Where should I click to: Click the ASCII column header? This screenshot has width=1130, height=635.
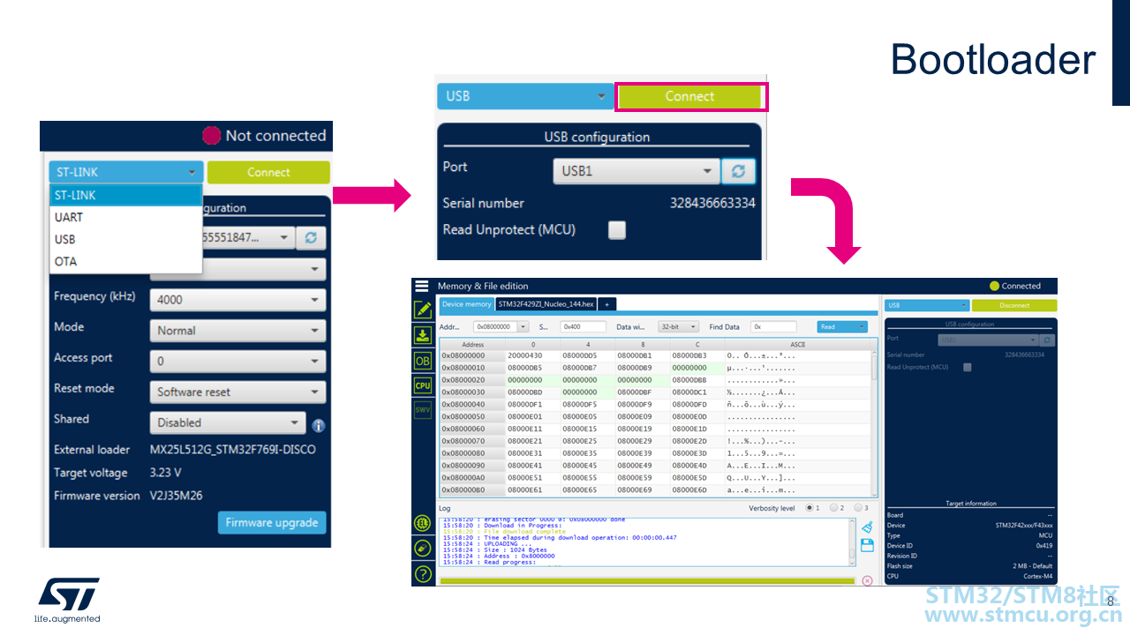pyautogui.click(x=797, y=344)
